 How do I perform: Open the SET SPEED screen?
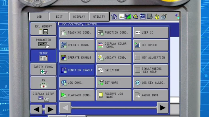[x=151, y=45]
